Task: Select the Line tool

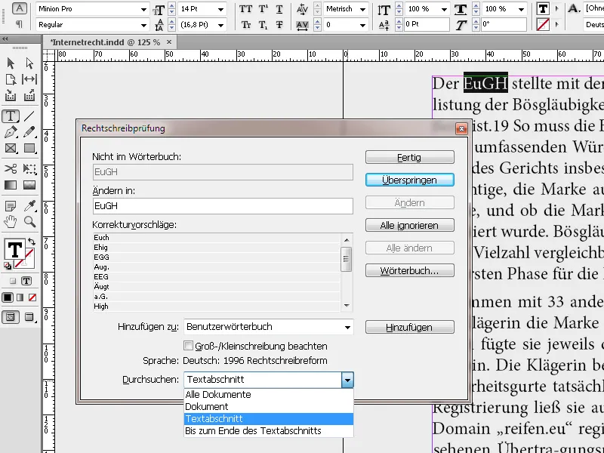Action: click(x=29, y=116)
